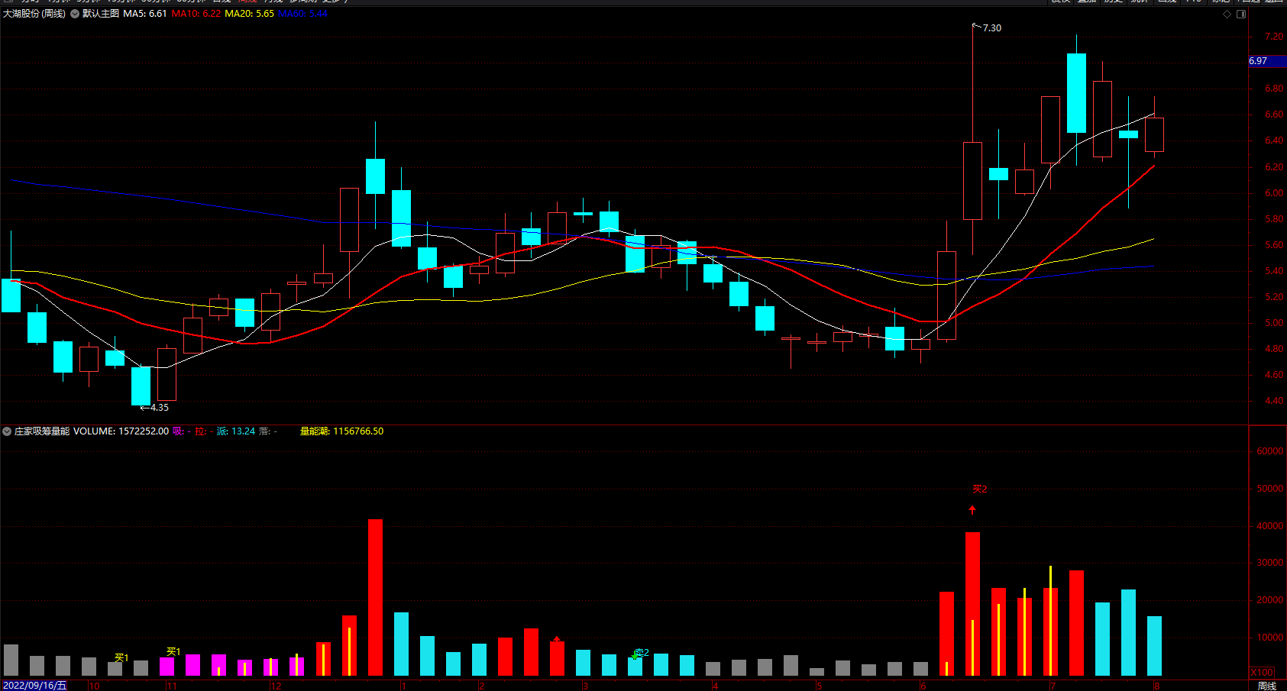1287x691 pixels.
Task: Click month 12 on the time axis
Action: click(276, 686)
